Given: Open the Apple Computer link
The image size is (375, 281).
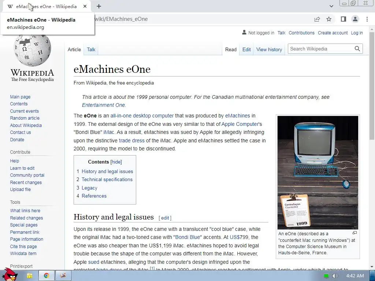Looking at the screenshot, I should click(x=240, y=124).
